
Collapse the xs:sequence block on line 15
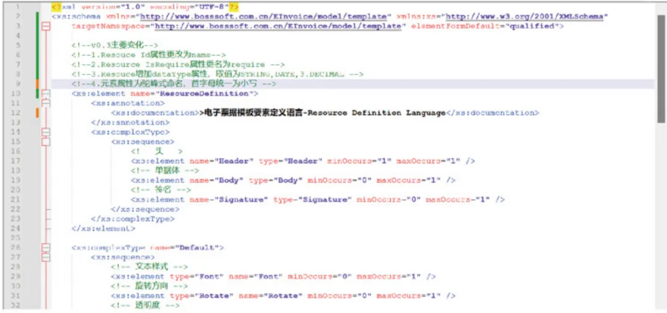point(45,142)
